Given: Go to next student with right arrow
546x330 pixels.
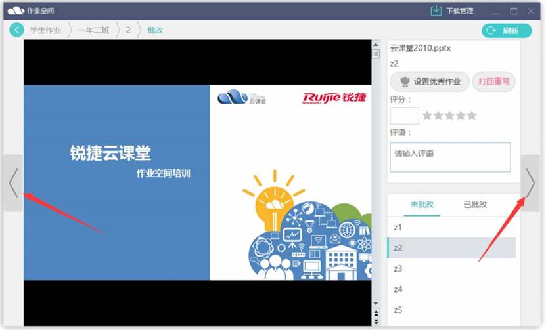Looking at the screenshot, I should [x=530, y=183].
